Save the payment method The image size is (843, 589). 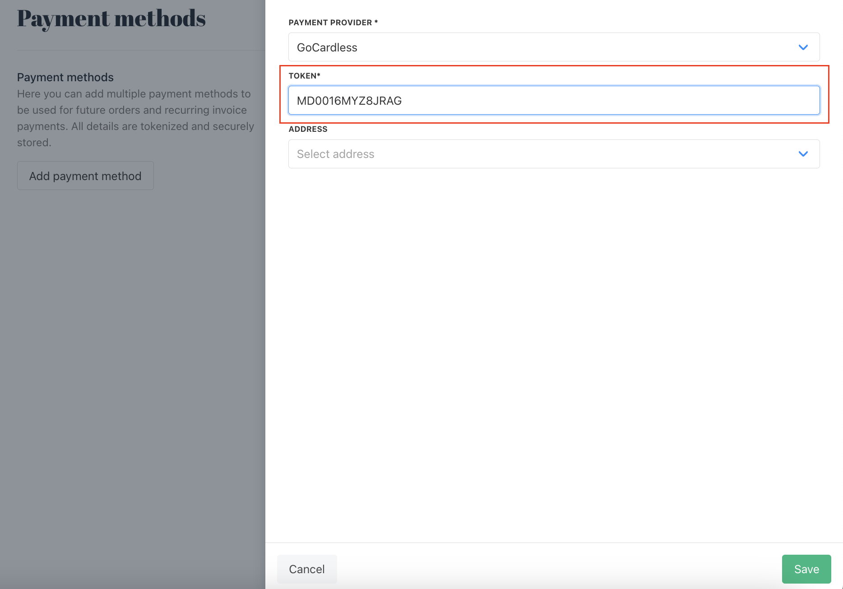(x=806, y=569)
